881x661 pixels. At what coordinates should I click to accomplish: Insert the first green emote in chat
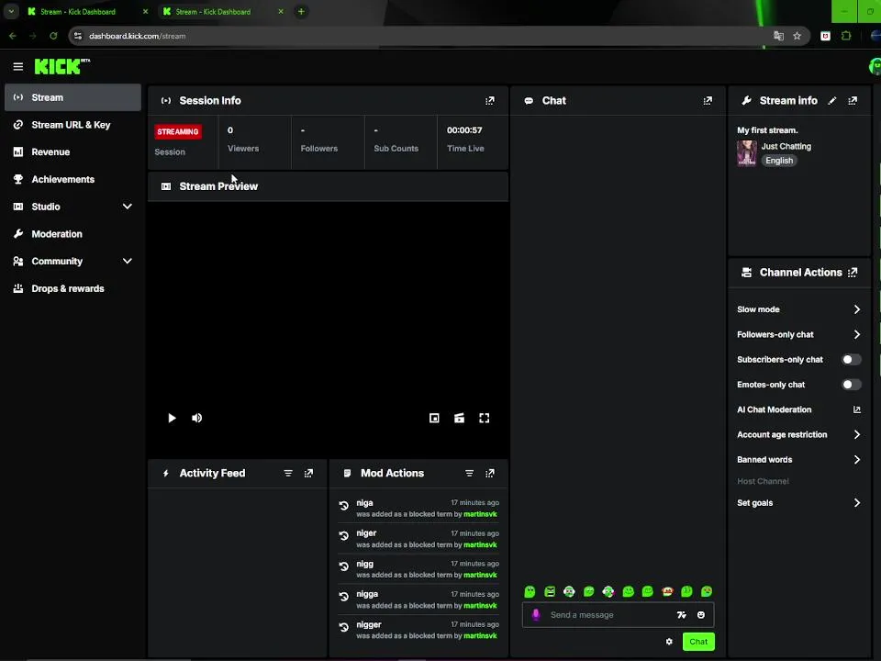coord(530,591)
